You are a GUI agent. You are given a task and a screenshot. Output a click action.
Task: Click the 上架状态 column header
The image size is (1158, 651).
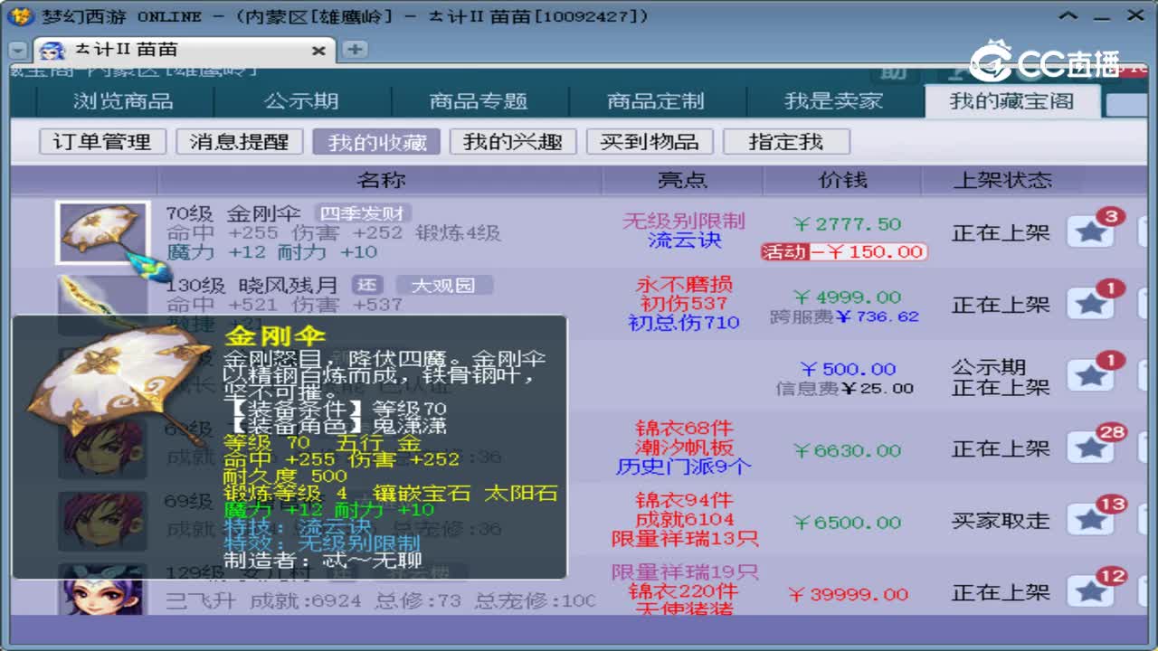[1002, 180]
